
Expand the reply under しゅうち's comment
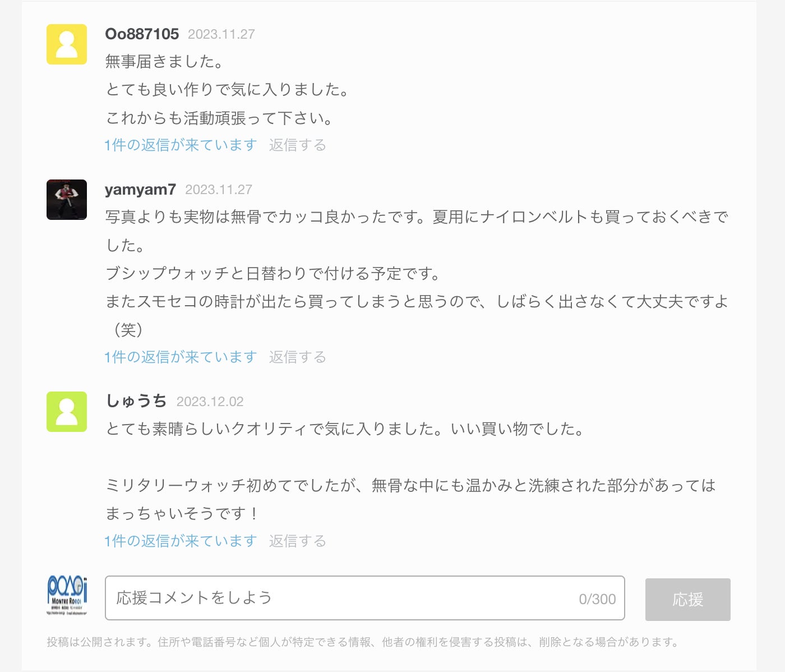click(181, 541)
